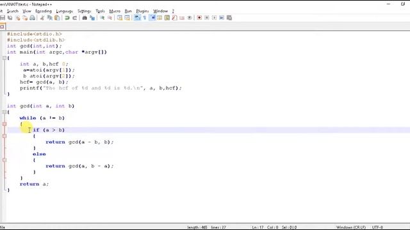This screenshot has height=230, width=410.
Task: Click the Zoom In magnifier icon
Action: pos(102,18)
